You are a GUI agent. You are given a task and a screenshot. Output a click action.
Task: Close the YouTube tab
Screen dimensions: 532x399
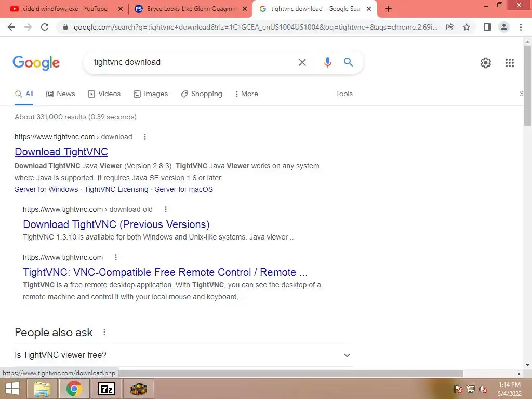click(x=121, y=9)
